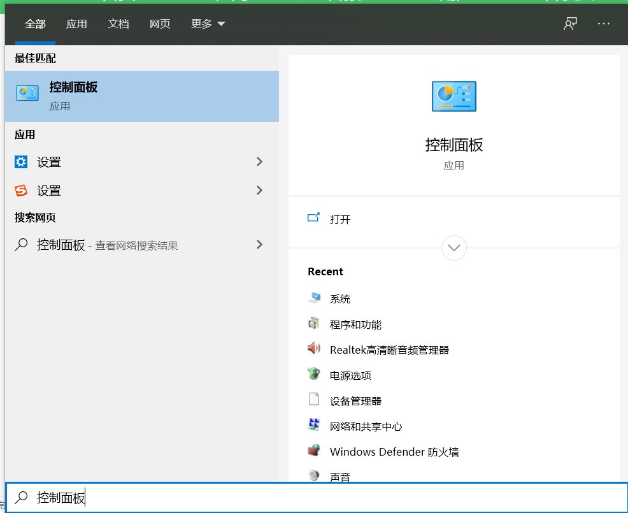Image resolution: width=628 pixels, height=513 pixels.
Task: Expand the first 设置 result with its arrow
Action: click(259, 162)
